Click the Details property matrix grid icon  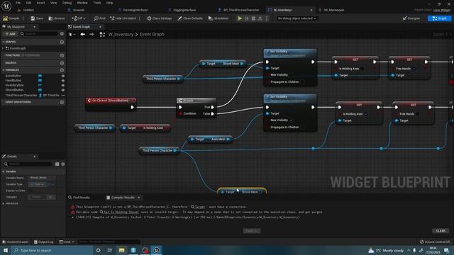(57, 164)
